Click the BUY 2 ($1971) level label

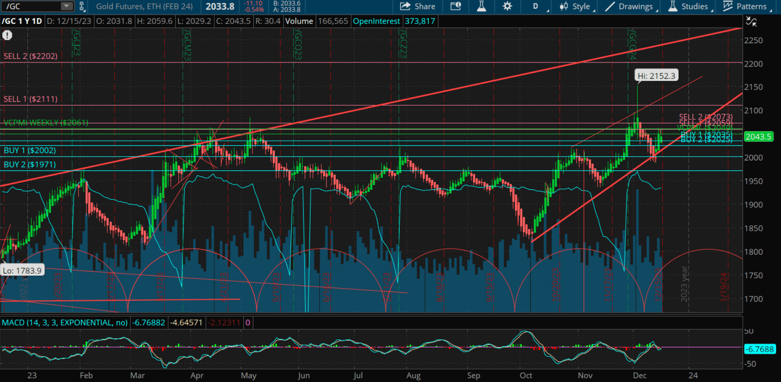click(x=30, y=165)
